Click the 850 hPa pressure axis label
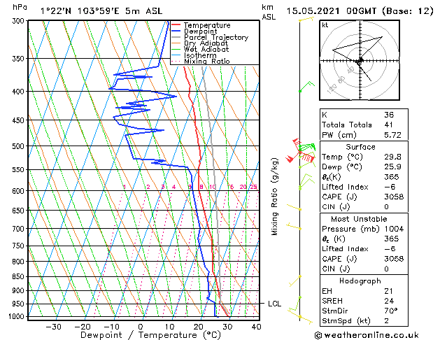The image size is (440, 340). [x=20, y=276]
